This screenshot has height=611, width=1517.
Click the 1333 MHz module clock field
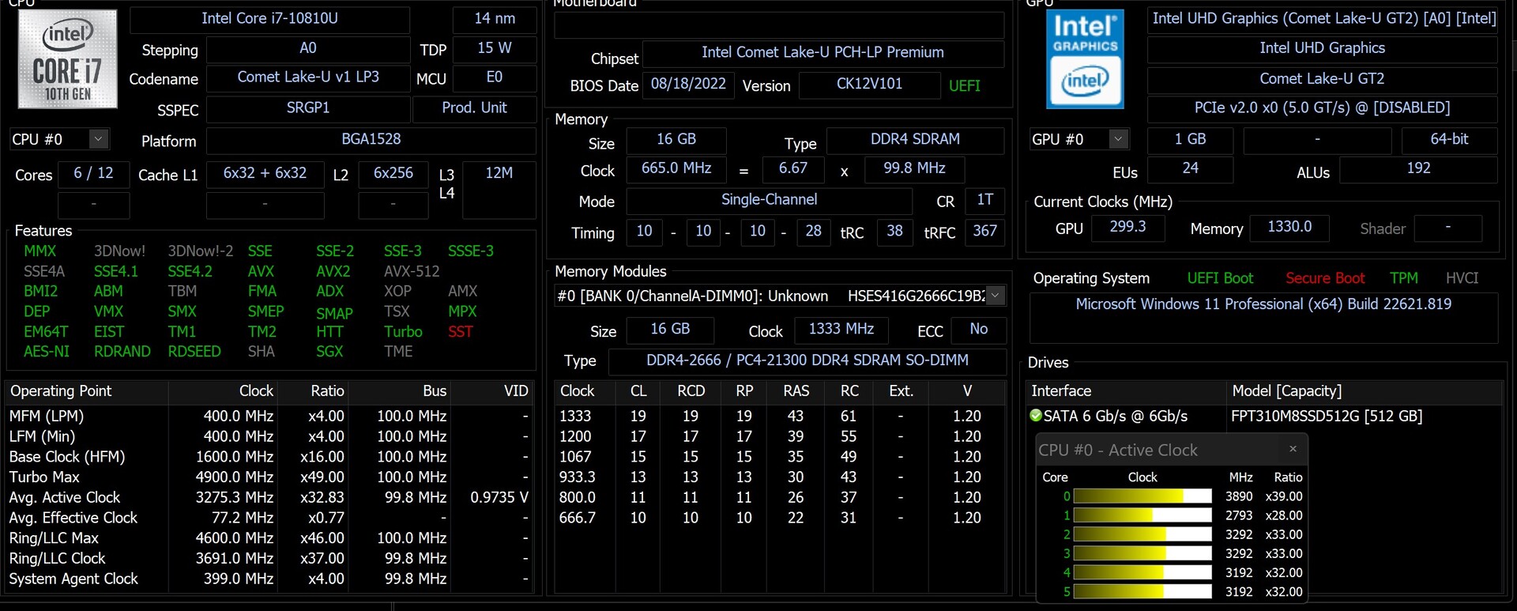841,330
